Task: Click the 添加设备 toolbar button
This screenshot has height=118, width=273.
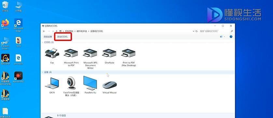Action: coord(48,37)
